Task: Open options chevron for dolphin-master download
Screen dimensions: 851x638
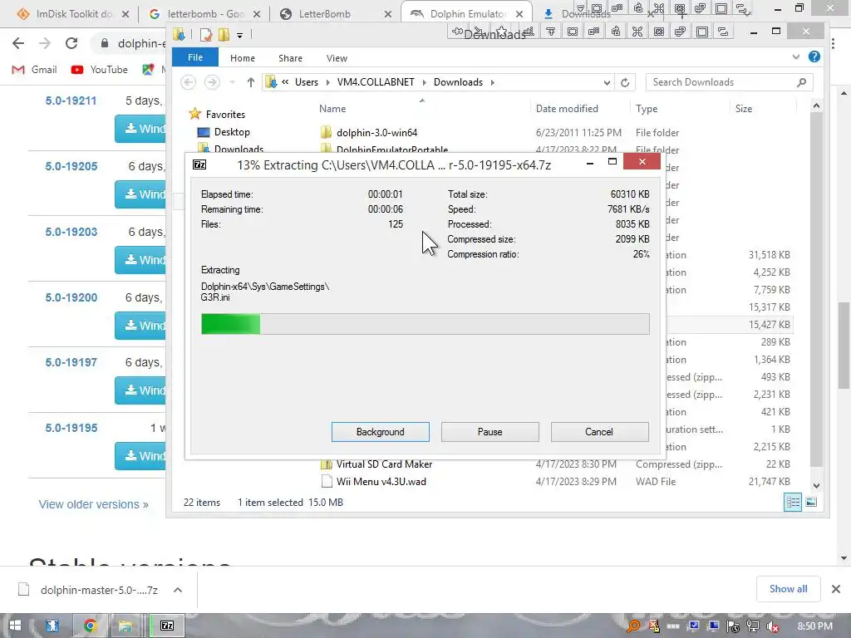Action: (178, 590)
